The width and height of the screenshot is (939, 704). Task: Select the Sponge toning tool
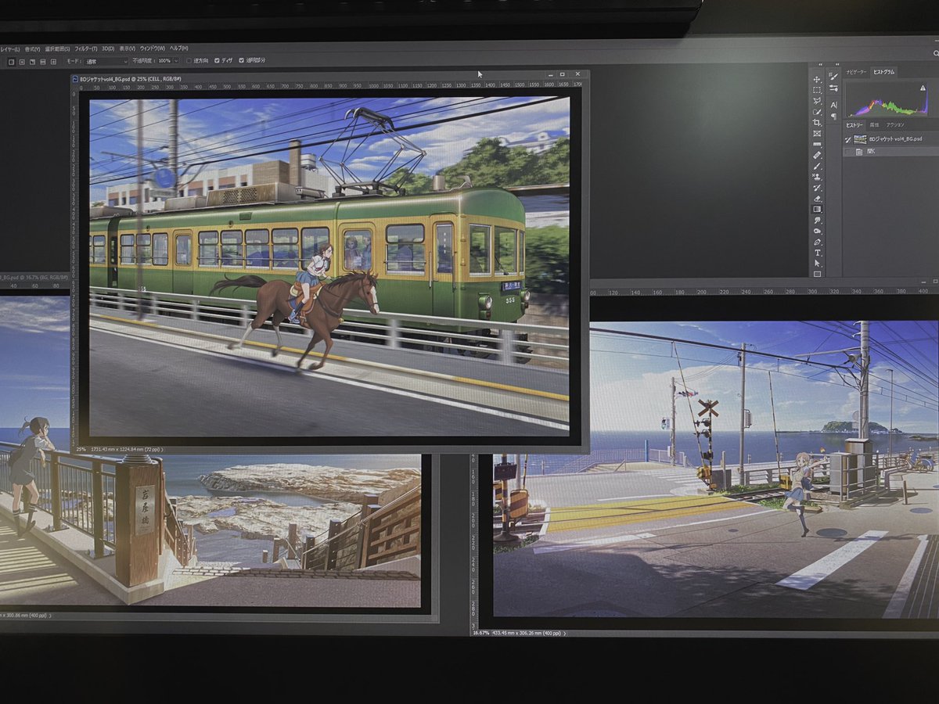click(x=817, y=231)
